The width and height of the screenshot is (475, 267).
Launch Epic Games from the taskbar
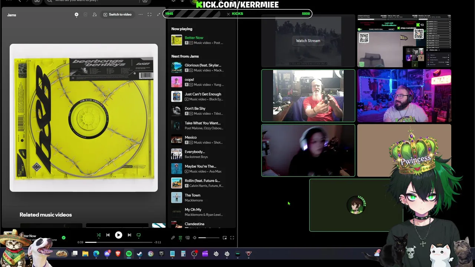click(x=161, y=254)
